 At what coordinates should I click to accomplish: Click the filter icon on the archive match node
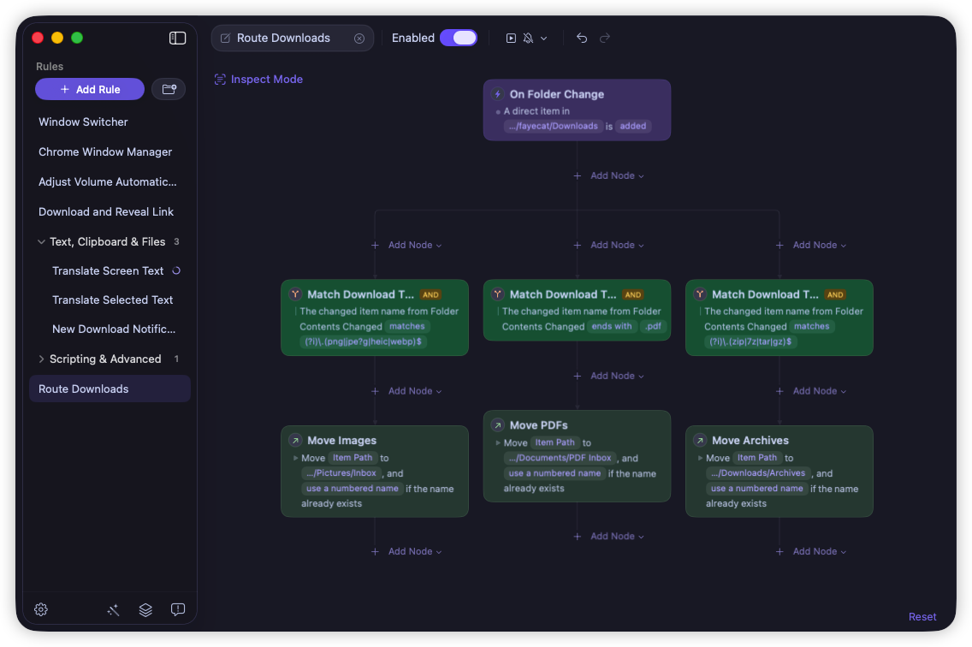pos(700,294)
